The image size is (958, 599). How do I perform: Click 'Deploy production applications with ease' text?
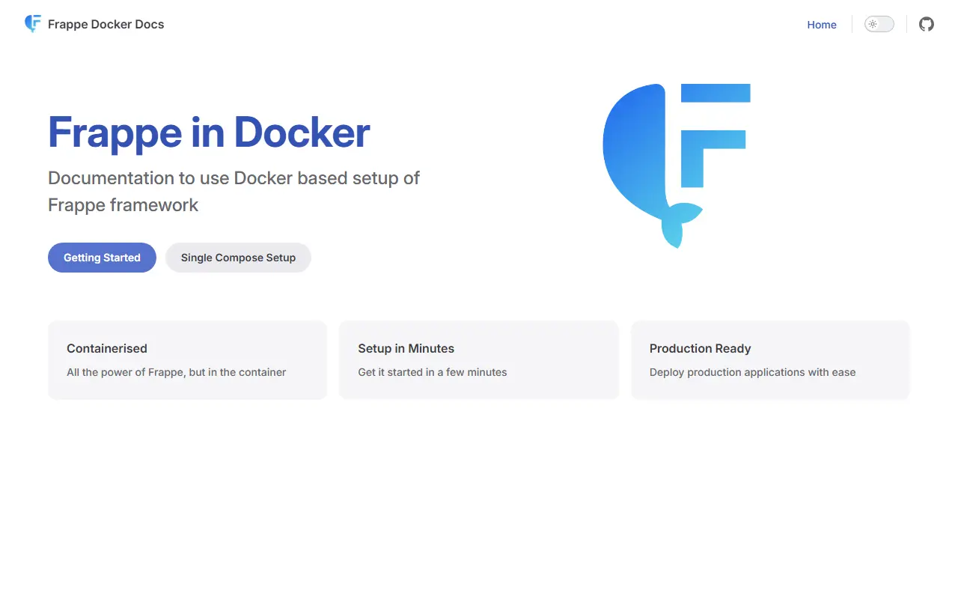[752, 372]
